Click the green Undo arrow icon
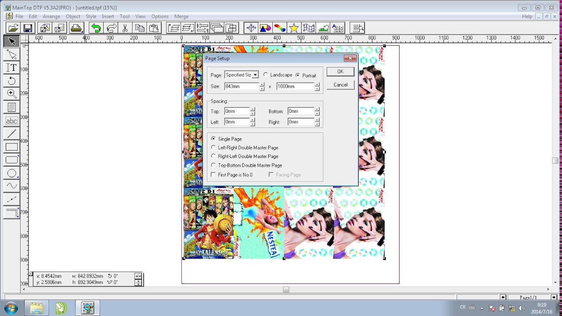The height and width of the screenshot is (316, 562). [96, 28]
